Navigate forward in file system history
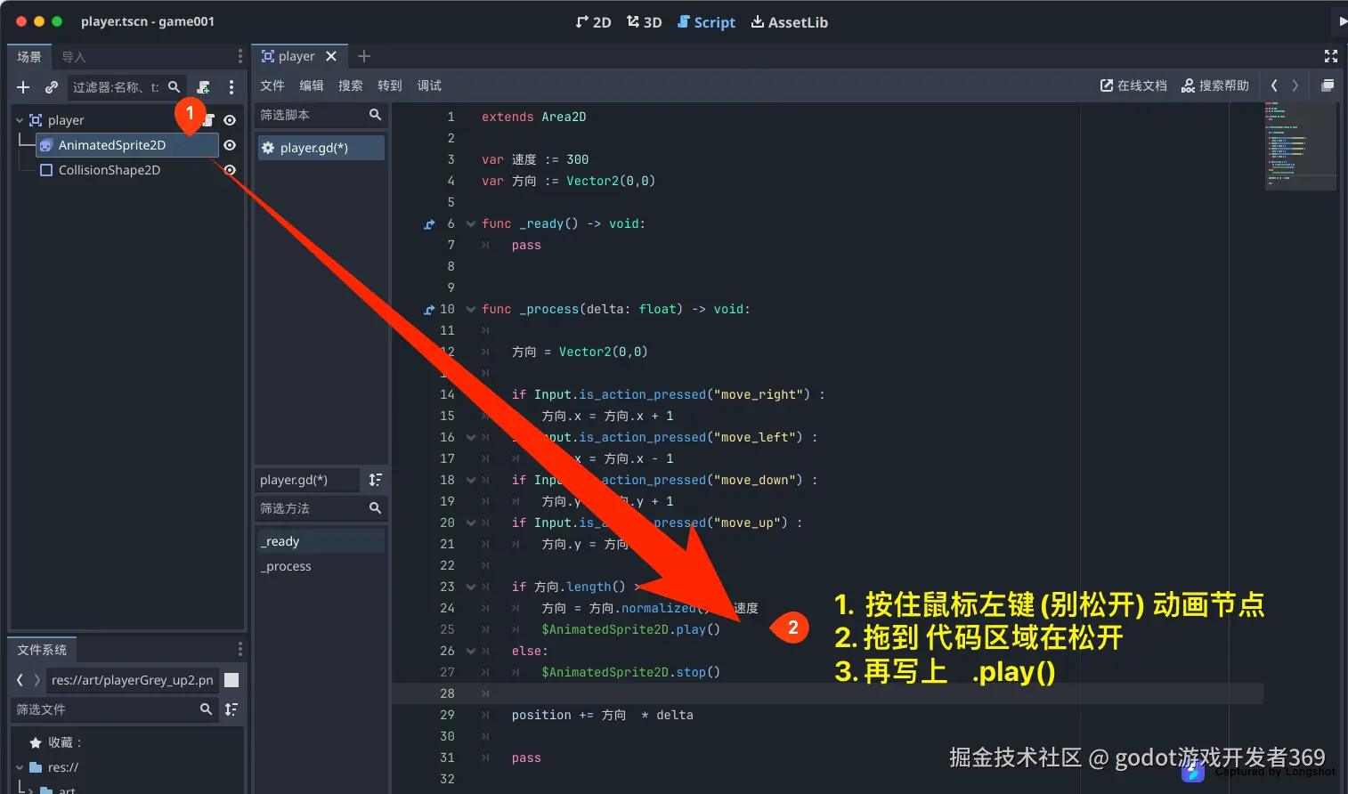The width and height of the screenshot is (1348, 794). pyautogui.click(x=37, y=680)
